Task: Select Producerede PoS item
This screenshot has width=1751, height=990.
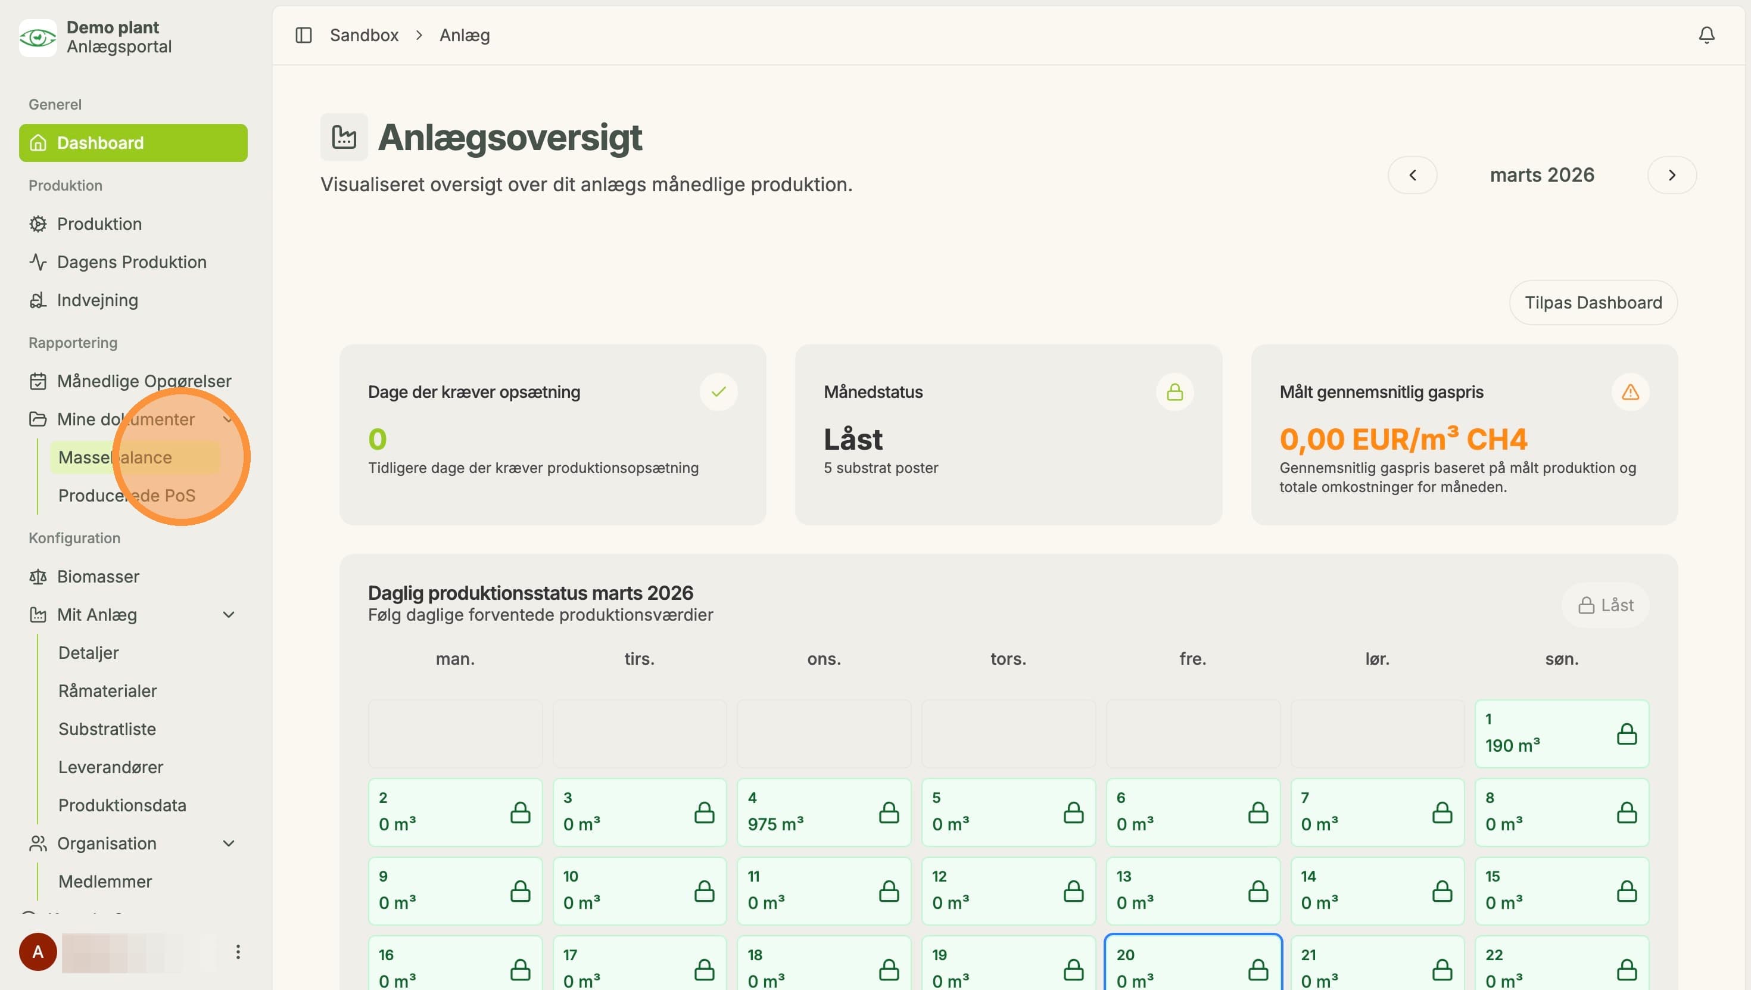Action: click(x=135, y=495)
